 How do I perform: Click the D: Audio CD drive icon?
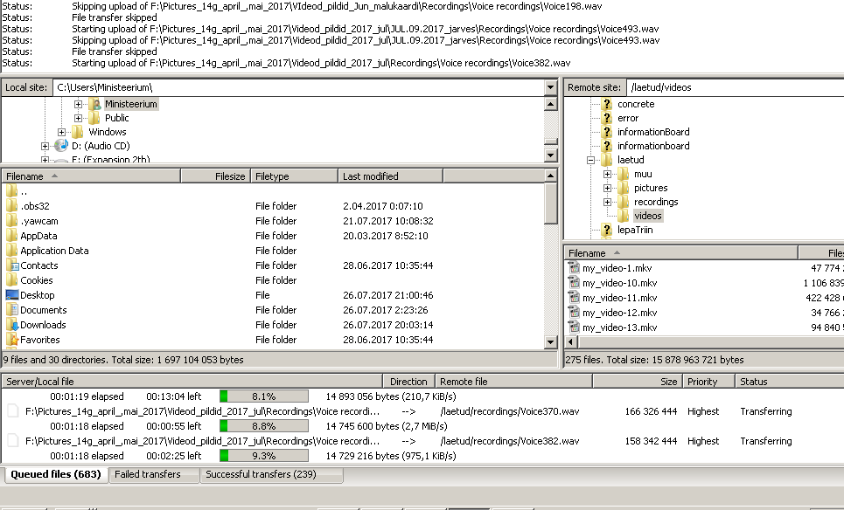pyautogui.click(x=61, y=146)
